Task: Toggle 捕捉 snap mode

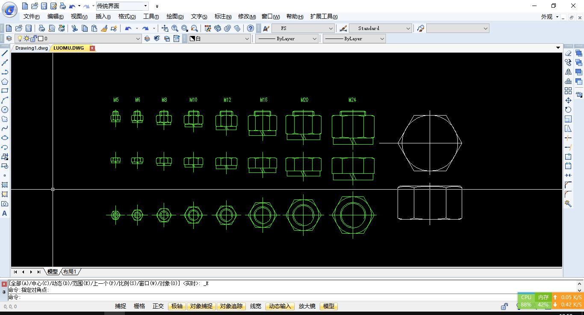Action: (121, 306)
